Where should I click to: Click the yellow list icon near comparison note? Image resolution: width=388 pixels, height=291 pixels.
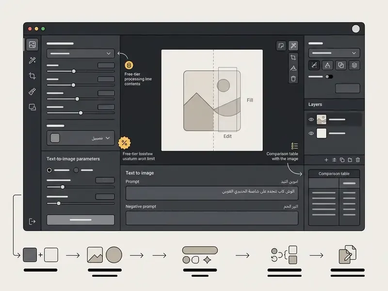click(294, 146)
